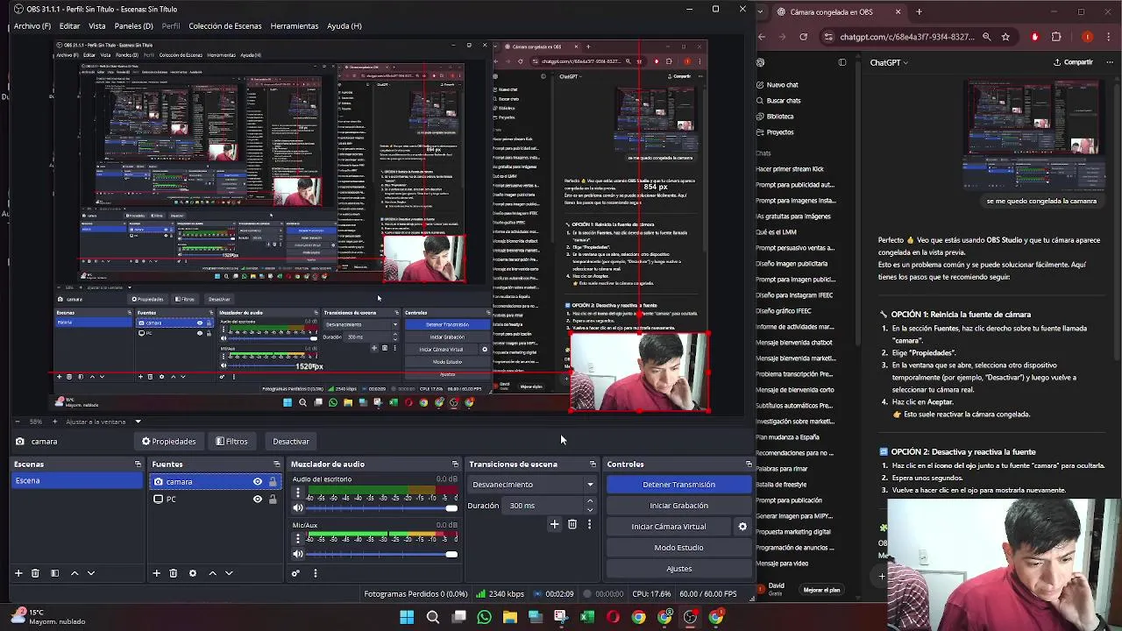The height and width of the screenshot is (631, 1122).
Task: Pop out the Controles dock panel
Action: [x=748, y=464]
